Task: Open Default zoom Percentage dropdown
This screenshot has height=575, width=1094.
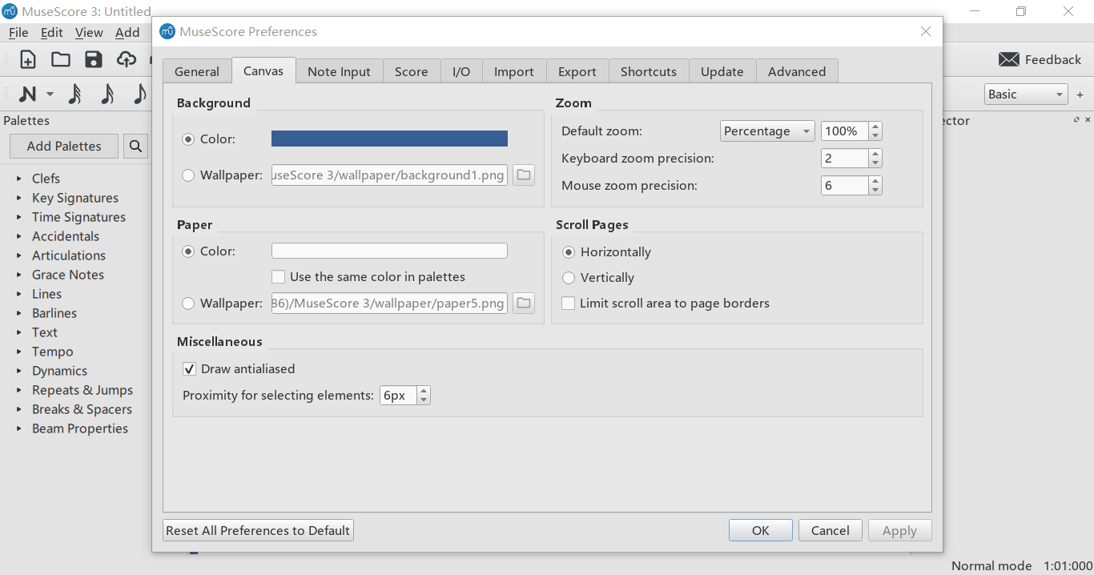Action: pyautogui.click(x=767, y=131)
